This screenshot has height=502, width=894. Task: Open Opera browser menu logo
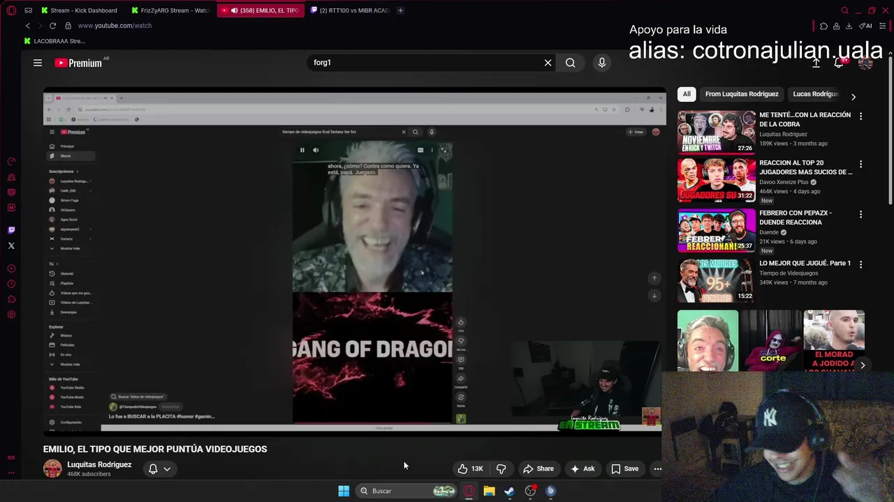click(11, 10)
